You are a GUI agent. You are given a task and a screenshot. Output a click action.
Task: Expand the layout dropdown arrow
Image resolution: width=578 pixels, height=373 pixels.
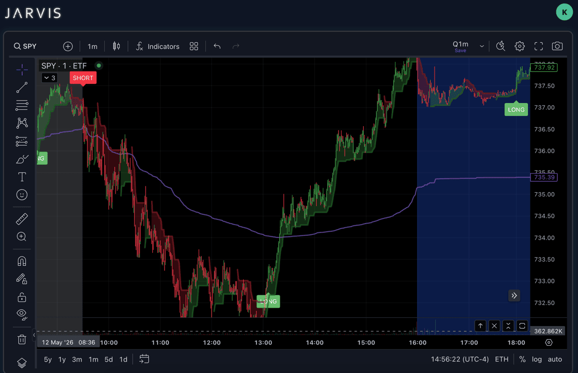[481, 46]
